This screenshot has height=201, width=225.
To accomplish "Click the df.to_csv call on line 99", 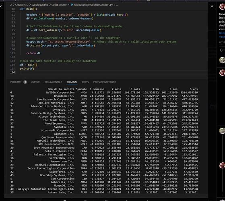I will 60,46.
